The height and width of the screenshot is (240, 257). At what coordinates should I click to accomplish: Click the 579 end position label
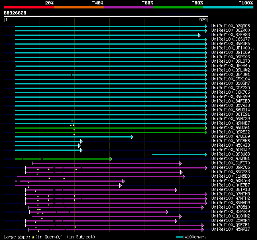click(203, 20)
